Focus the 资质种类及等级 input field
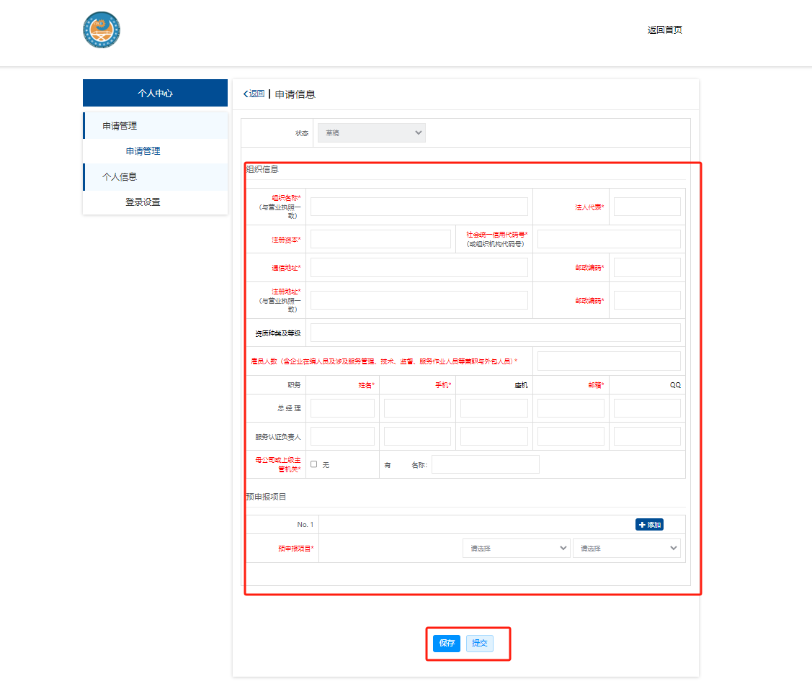This screenshot has height=681, width=812. [495, 333]
